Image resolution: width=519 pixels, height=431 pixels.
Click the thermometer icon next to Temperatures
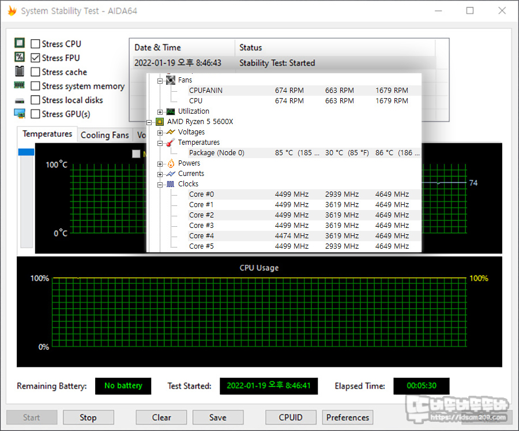171,143
